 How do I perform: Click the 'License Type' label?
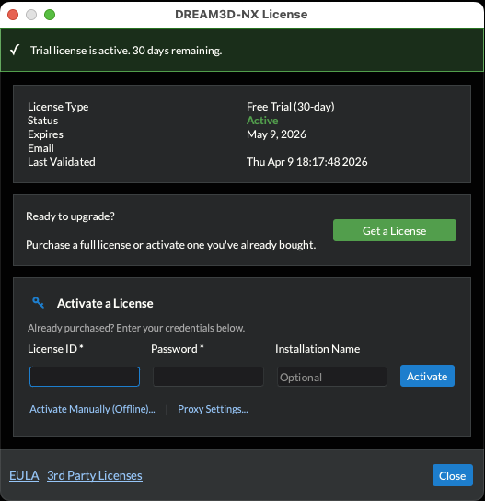(x=58, y=107)
